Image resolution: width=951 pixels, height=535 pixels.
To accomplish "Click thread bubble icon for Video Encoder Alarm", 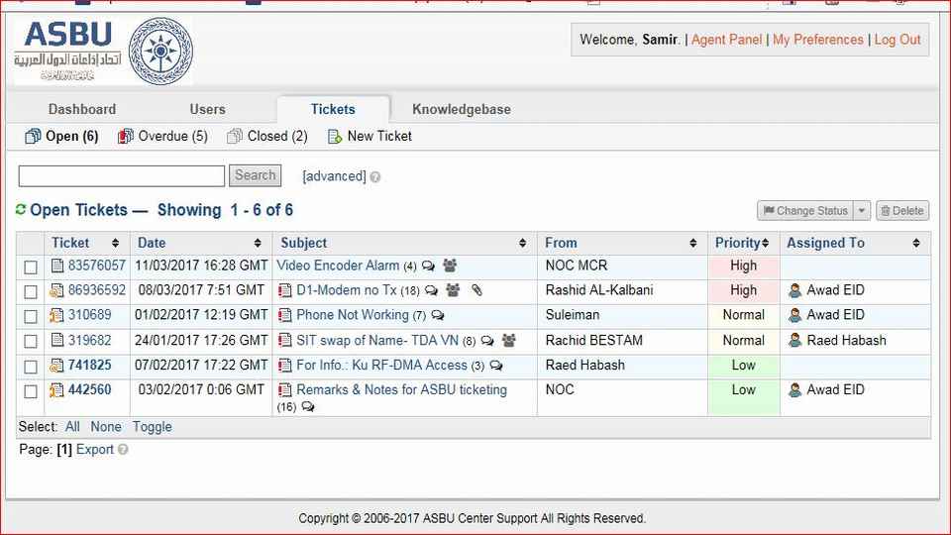I will (428, 266).
